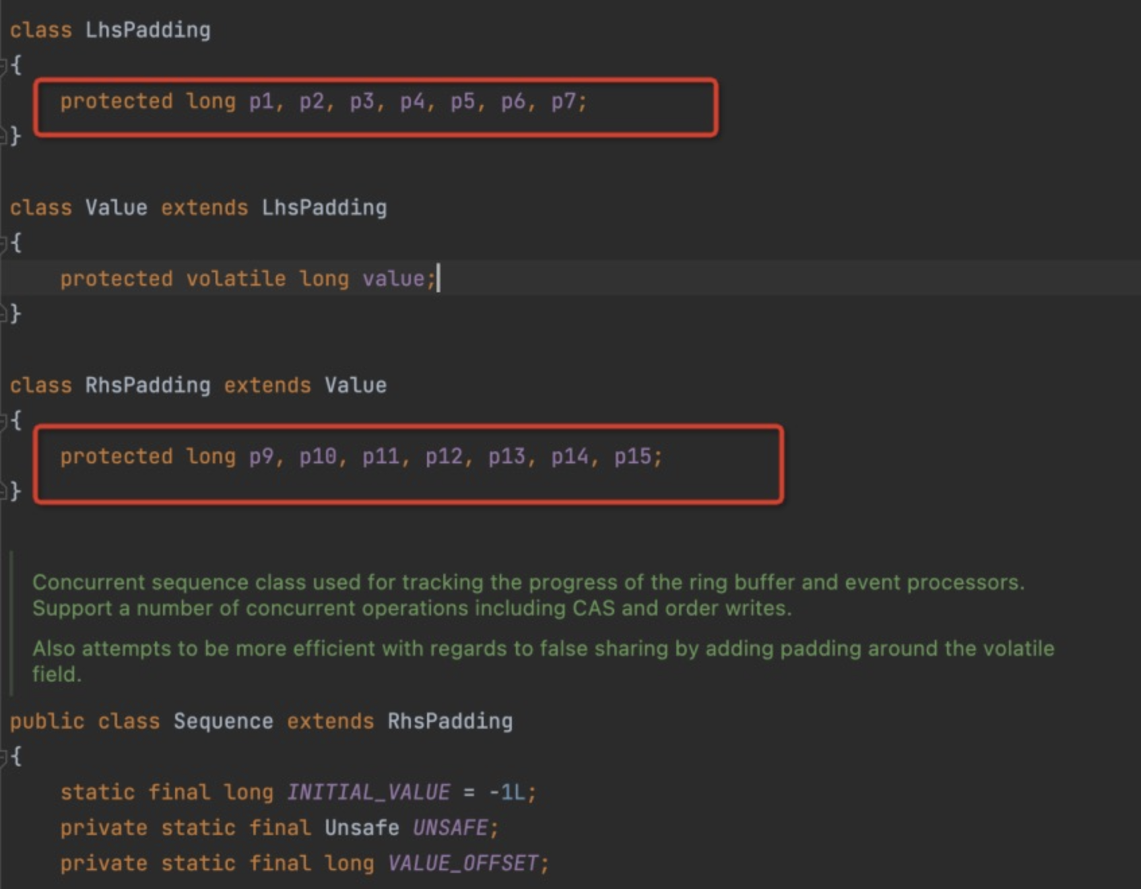Click UNSAFE constant in italics
This screenshot has width=1141, height=889.
tap(450, 828)
